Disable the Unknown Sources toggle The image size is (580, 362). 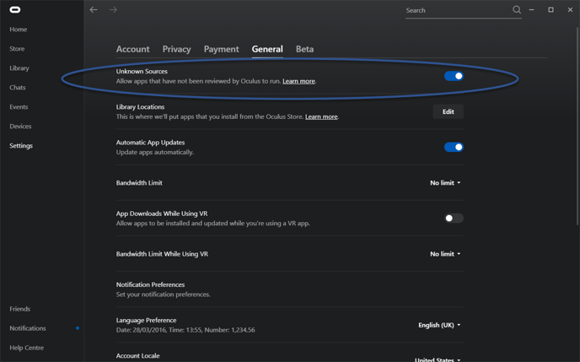pos(454,76)
